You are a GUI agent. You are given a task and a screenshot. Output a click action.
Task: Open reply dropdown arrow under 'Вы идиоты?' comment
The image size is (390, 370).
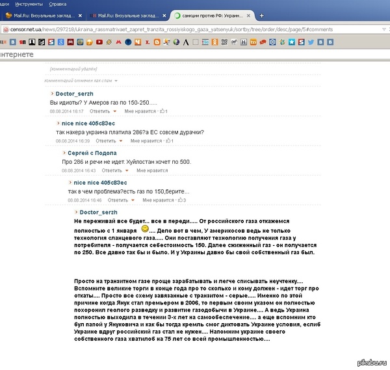[116, 111]
